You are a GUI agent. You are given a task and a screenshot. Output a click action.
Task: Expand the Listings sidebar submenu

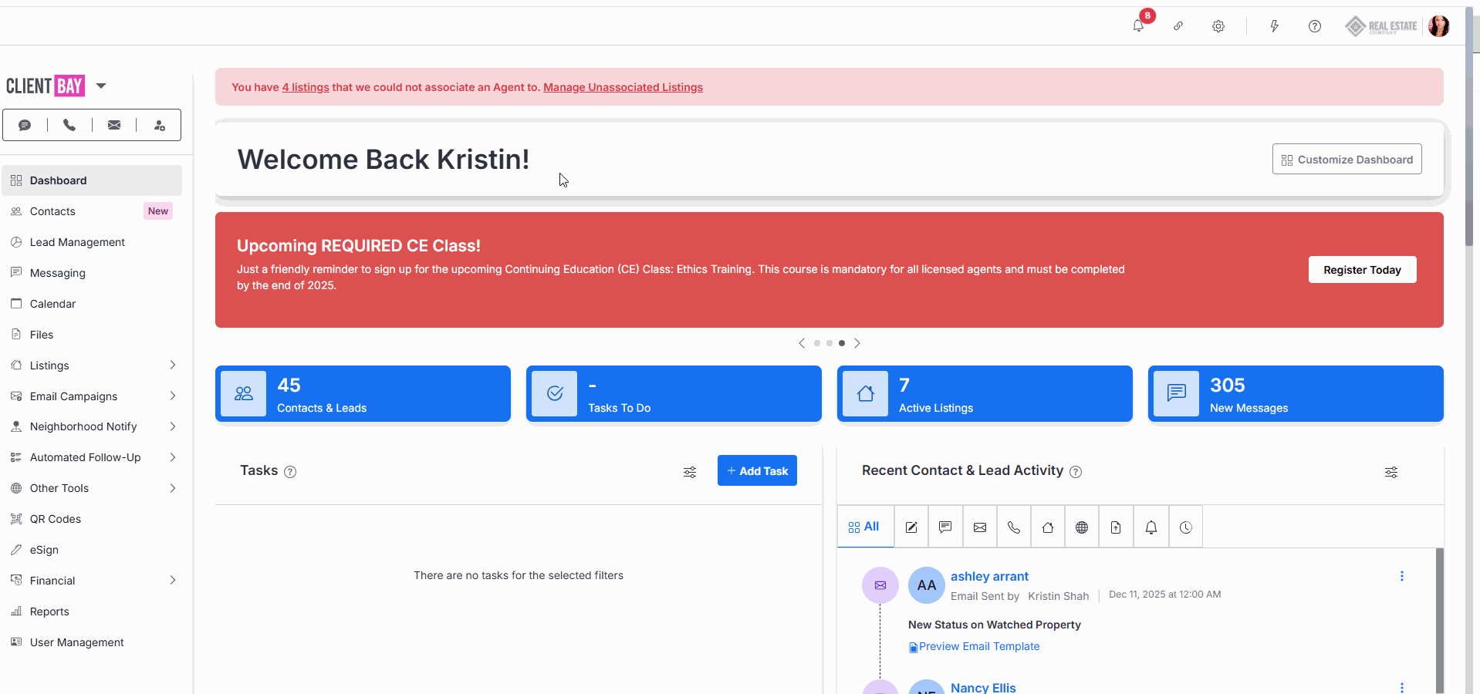tap(172, 366)
